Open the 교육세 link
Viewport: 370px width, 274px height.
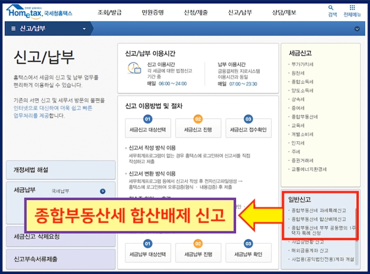[298, 125]
